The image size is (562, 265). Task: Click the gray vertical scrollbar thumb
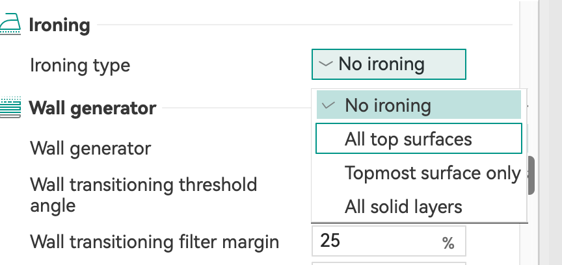531,175
